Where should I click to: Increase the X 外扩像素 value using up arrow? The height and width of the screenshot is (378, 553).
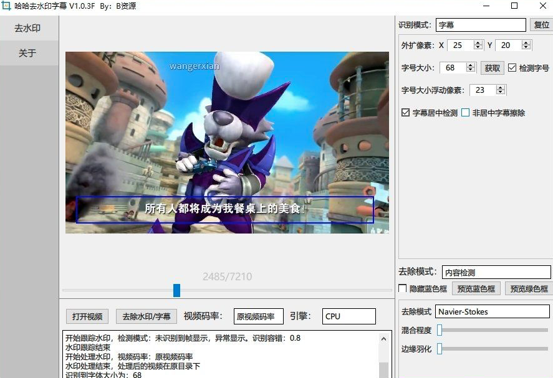pos(478,42)
